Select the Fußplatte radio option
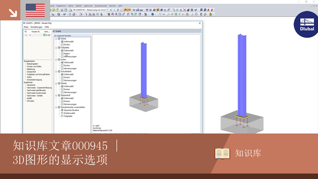This screenshot has height=179, width=318. click(62, 116)
